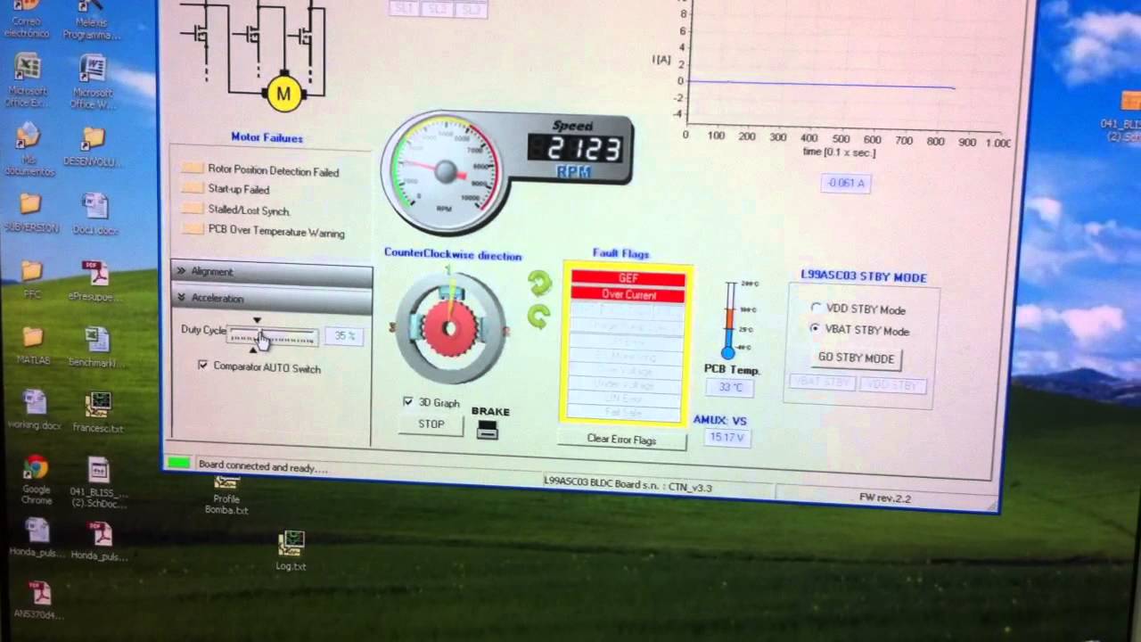Open Profile Bomba.txt desktop file
Image resolution: width=1141 pixels, height=642 pixels.
226,495
